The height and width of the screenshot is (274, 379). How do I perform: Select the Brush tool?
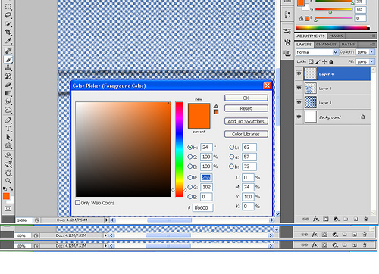[8, 59]
